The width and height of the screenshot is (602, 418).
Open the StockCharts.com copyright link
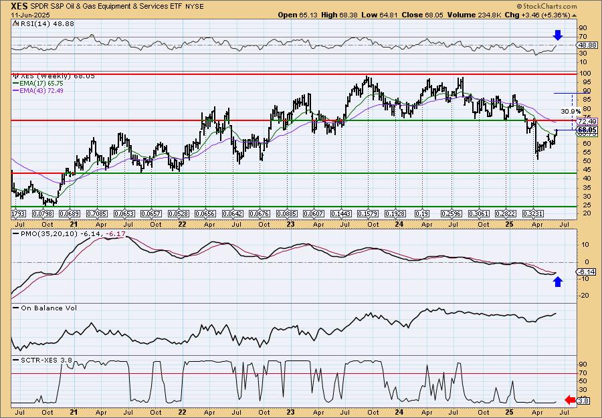click(x=546, y=6)
